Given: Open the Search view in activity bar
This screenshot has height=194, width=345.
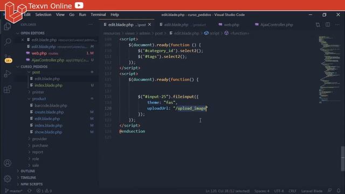Looking at the screenshot, I should [x=8, y=41].
